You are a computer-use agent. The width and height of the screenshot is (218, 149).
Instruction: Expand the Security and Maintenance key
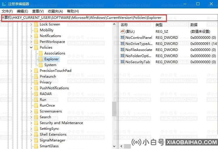[31, 123]
